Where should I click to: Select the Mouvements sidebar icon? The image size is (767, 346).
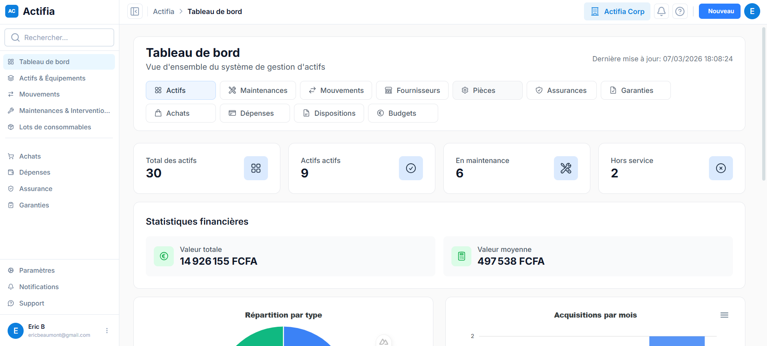coord(11,94)
